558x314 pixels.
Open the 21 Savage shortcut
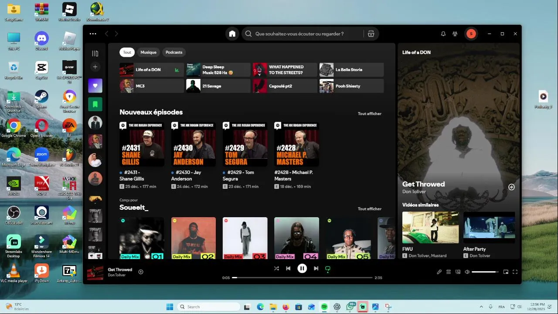[218, 86]
